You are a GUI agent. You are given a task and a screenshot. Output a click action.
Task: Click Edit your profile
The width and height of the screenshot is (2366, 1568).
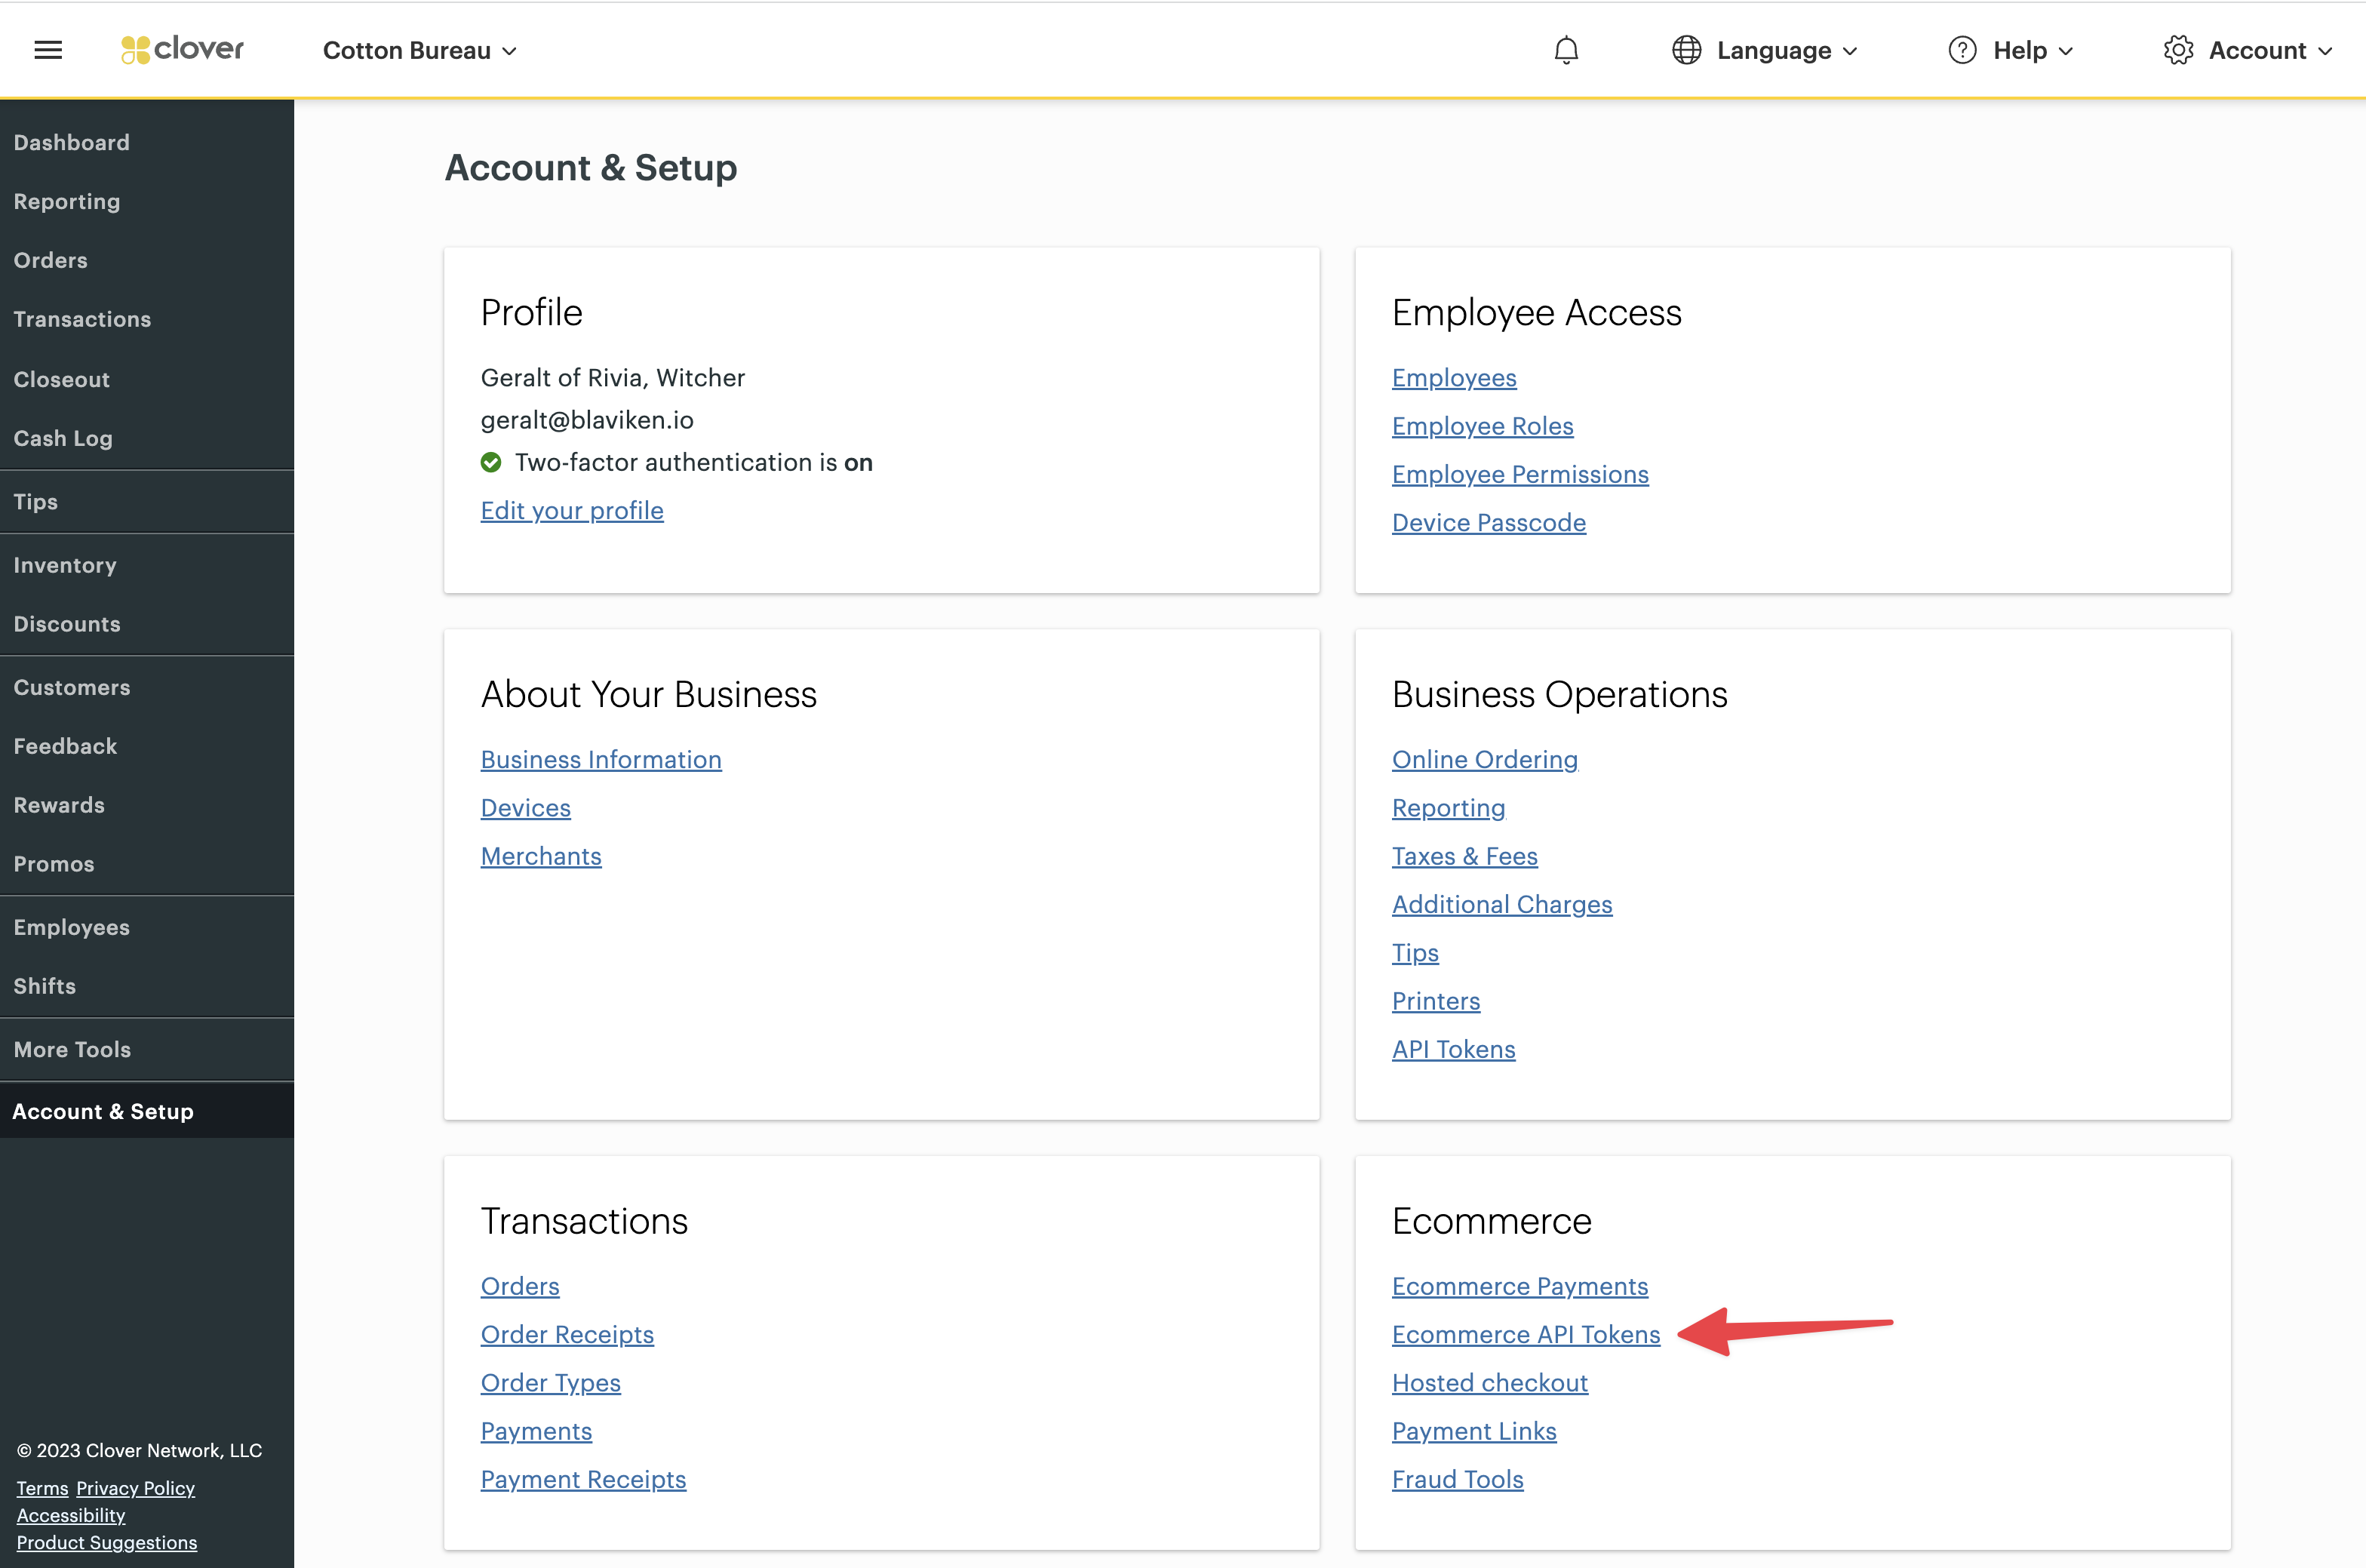[x=572, y=510]
